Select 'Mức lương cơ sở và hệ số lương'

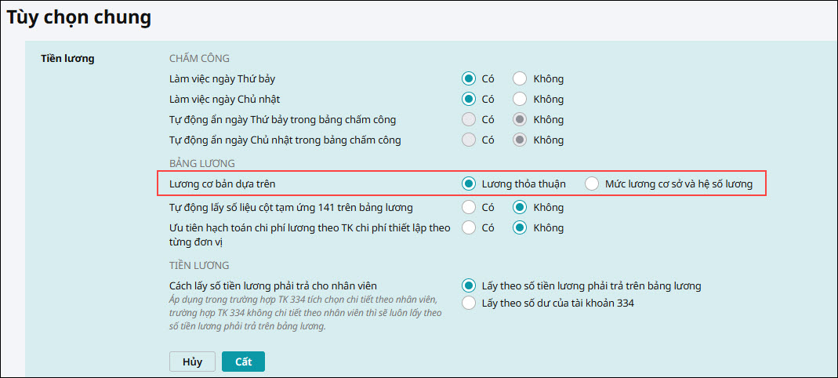click(x=592, y=184)
